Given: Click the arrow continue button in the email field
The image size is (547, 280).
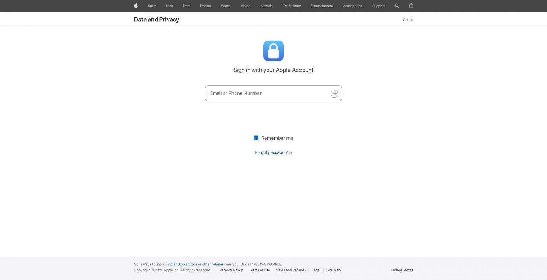Looking at the screenshot, I should [x=334, y=94].
